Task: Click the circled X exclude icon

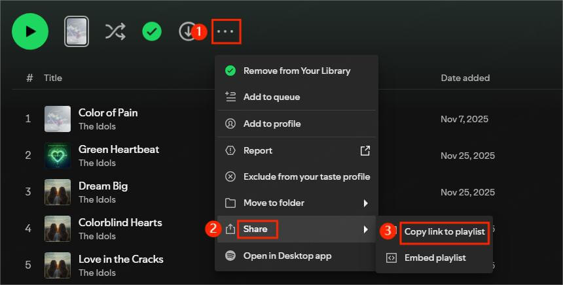Action: (230, 176)
